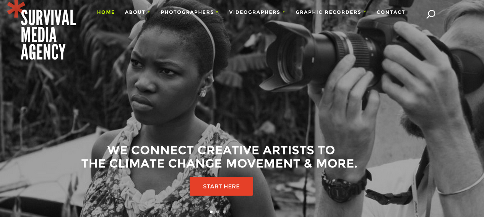Click the Survival Media Agency logo text
Screen dimensions: 484x217
(x=48, y=35)
